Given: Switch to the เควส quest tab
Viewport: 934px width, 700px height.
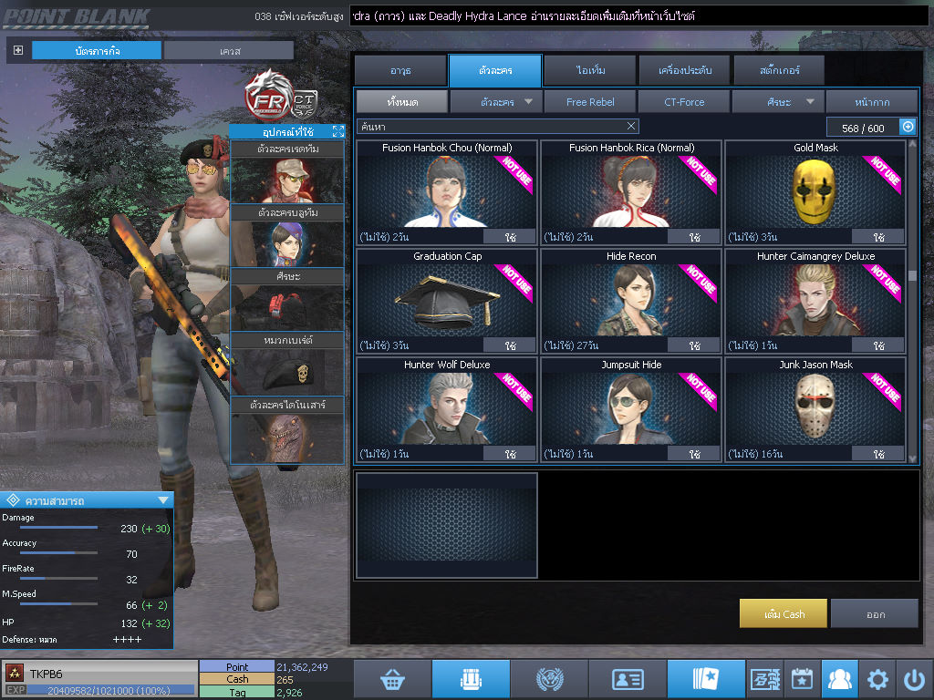Looking at the screenshot, I should (229, 51).
